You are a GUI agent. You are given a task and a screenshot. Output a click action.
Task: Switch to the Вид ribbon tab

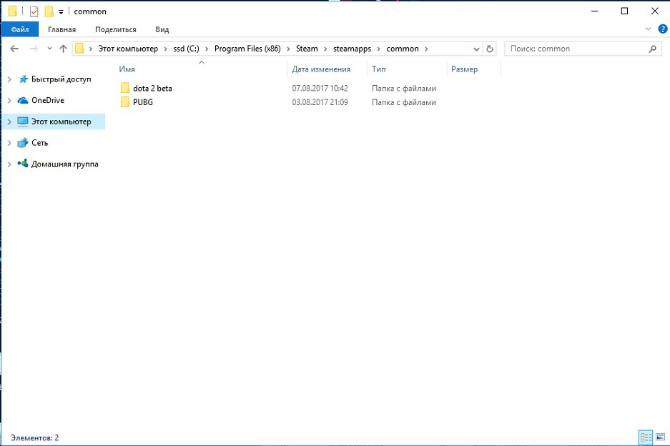point(162,29)
